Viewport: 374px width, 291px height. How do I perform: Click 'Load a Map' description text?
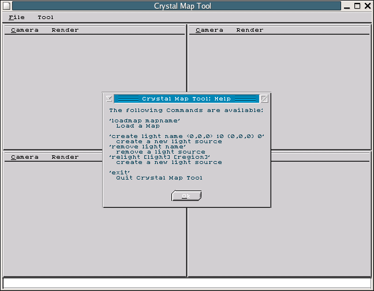click(x=138, y=126)
